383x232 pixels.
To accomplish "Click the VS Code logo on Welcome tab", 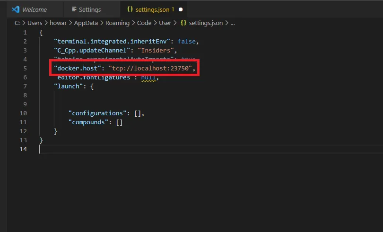I will point(16,9).
